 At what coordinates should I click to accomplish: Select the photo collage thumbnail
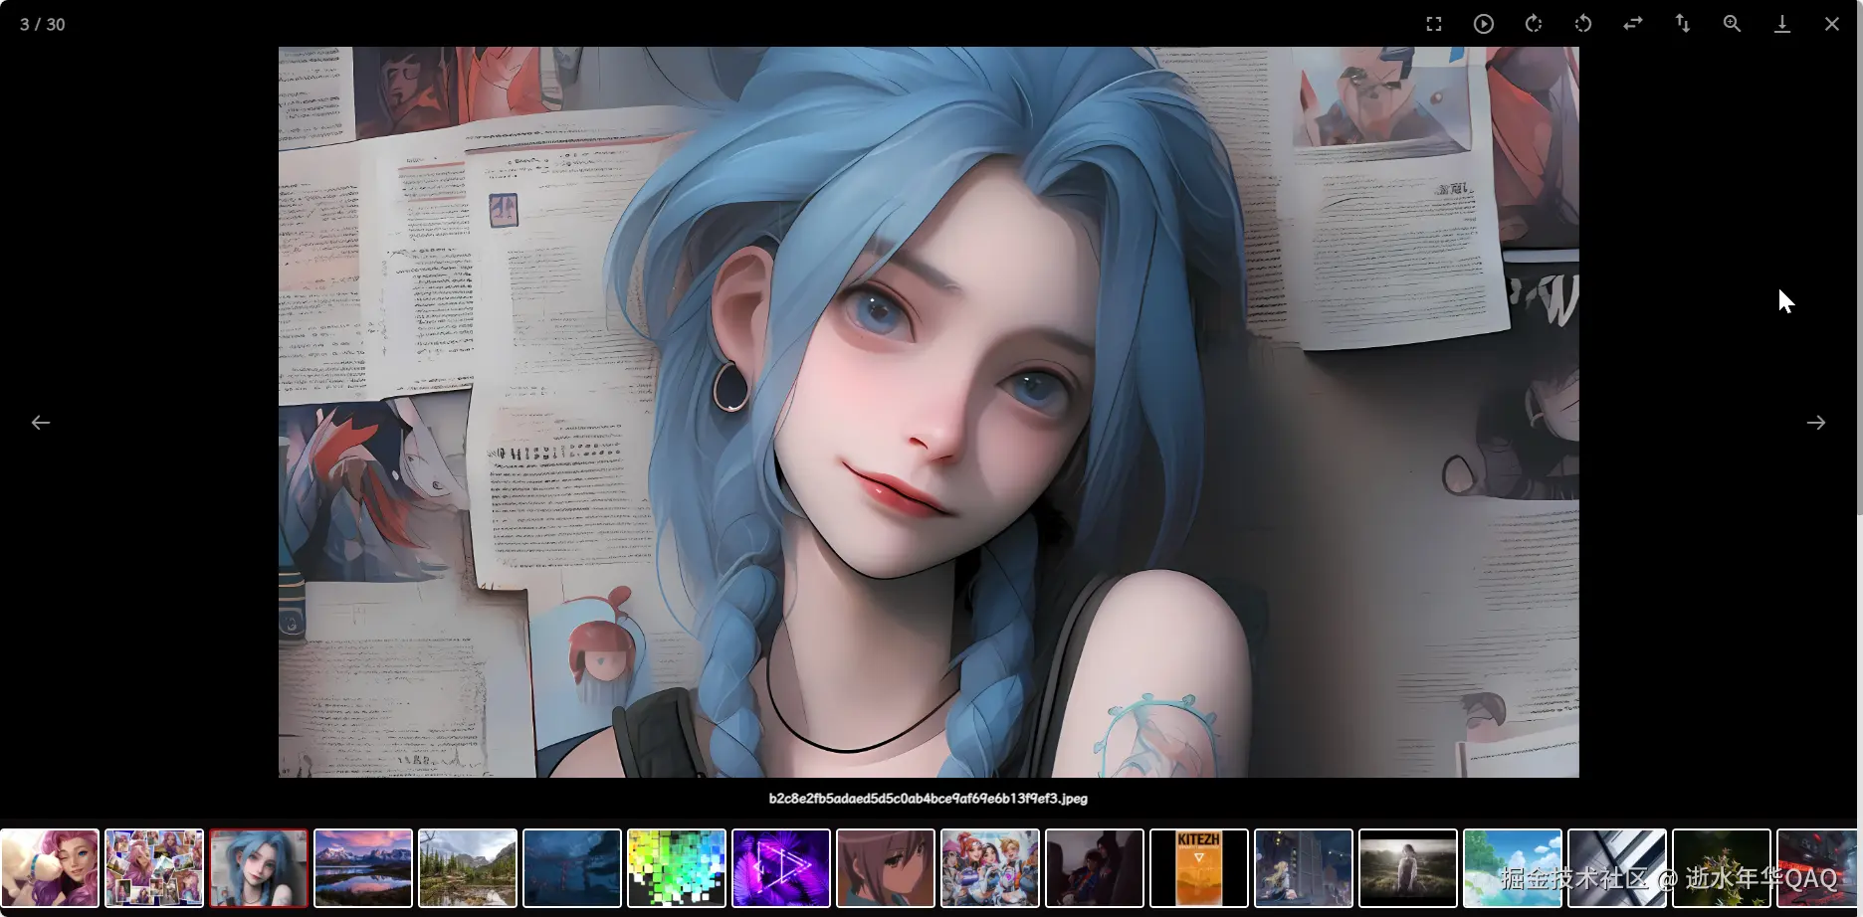point(154,868)
